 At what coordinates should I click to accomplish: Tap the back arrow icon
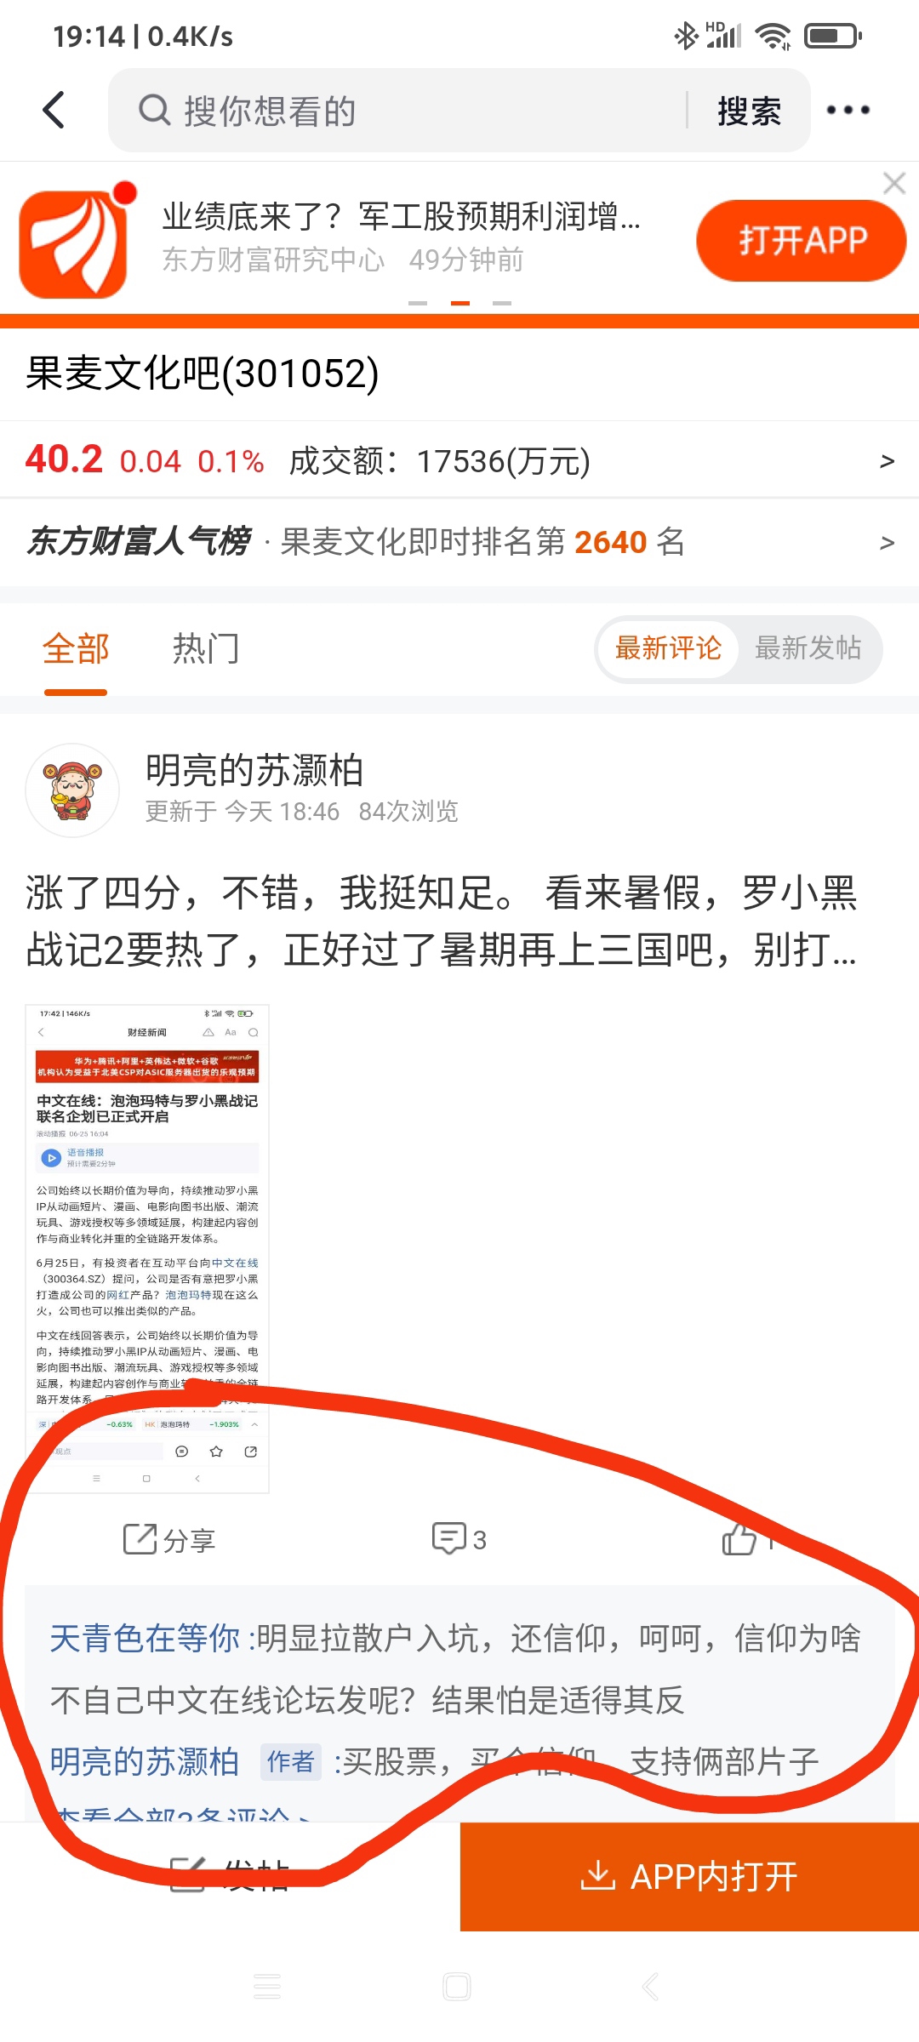click(54, 110)
